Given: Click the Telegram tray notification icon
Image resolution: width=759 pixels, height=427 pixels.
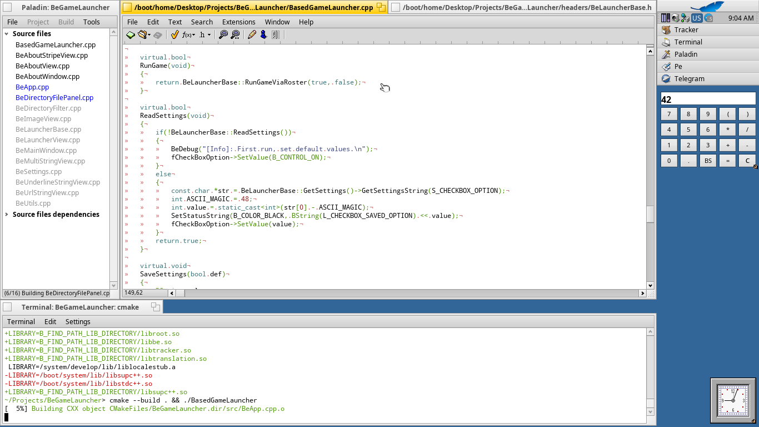Looking at the screenshot, I should click(x=708, y=18).
